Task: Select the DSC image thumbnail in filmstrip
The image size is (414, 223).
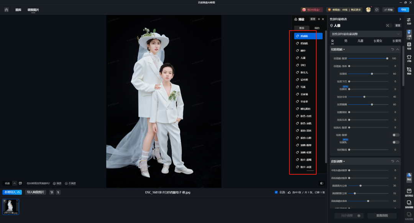Action: click(11, 207)
